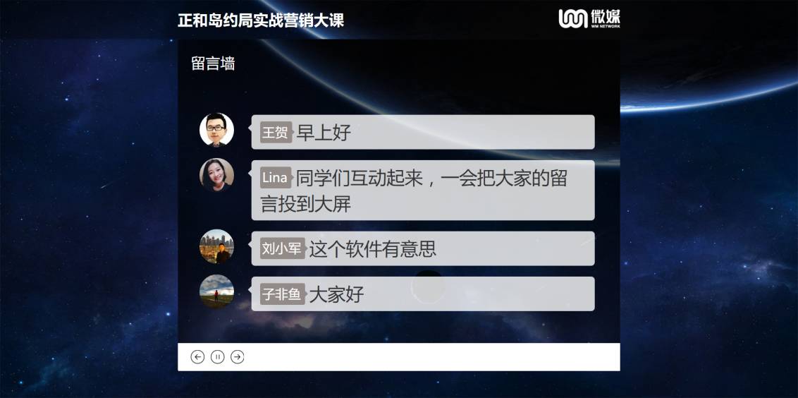Click the 子非鱼 name tag
The width and height of the screenshot is (798, 398).
[283, 294]
